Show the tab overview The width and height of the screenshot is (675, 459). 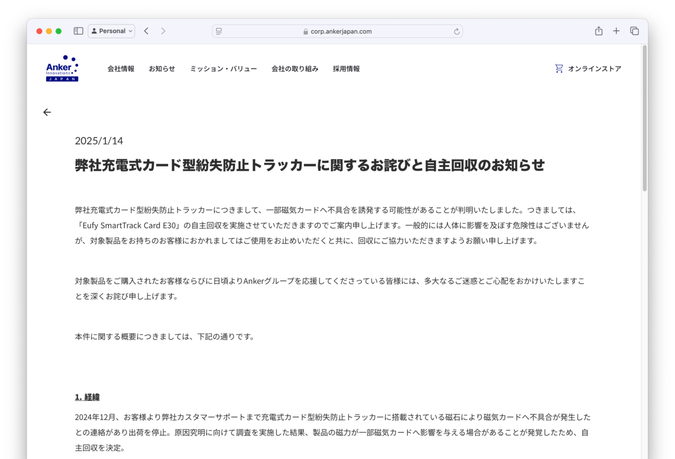[634, 31]
